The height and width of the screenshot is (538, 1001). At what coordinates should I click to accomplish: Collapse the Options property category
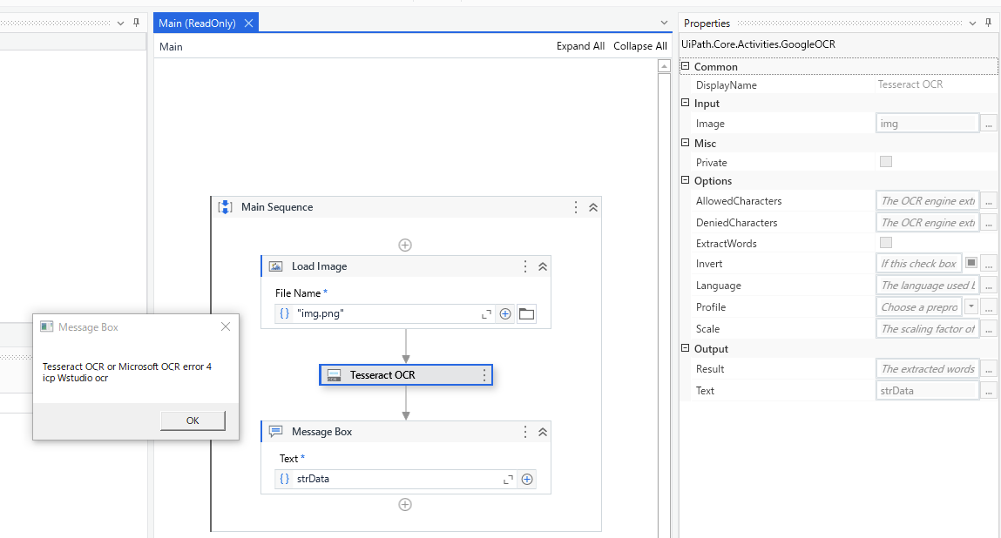coord(686,181)
